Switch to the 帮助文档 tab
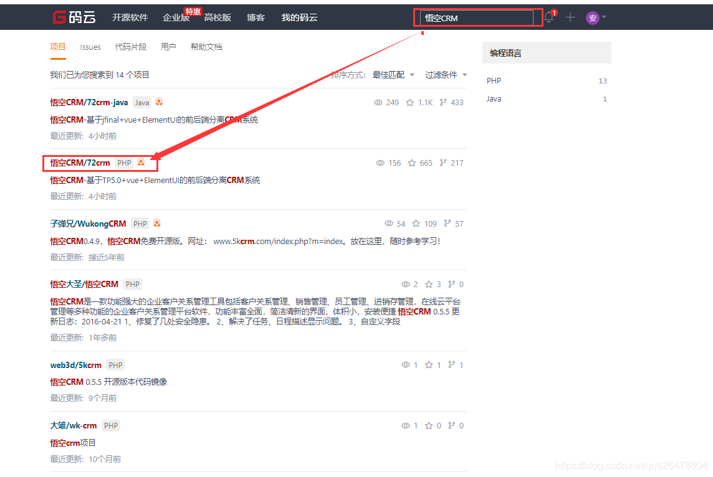Screen dimensions: 713x477 pos(206,47)
